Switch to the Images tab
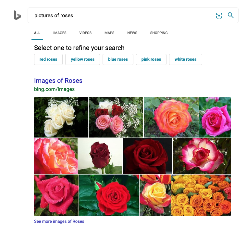This screenshot has width=247, height=228. click(60, 33)
